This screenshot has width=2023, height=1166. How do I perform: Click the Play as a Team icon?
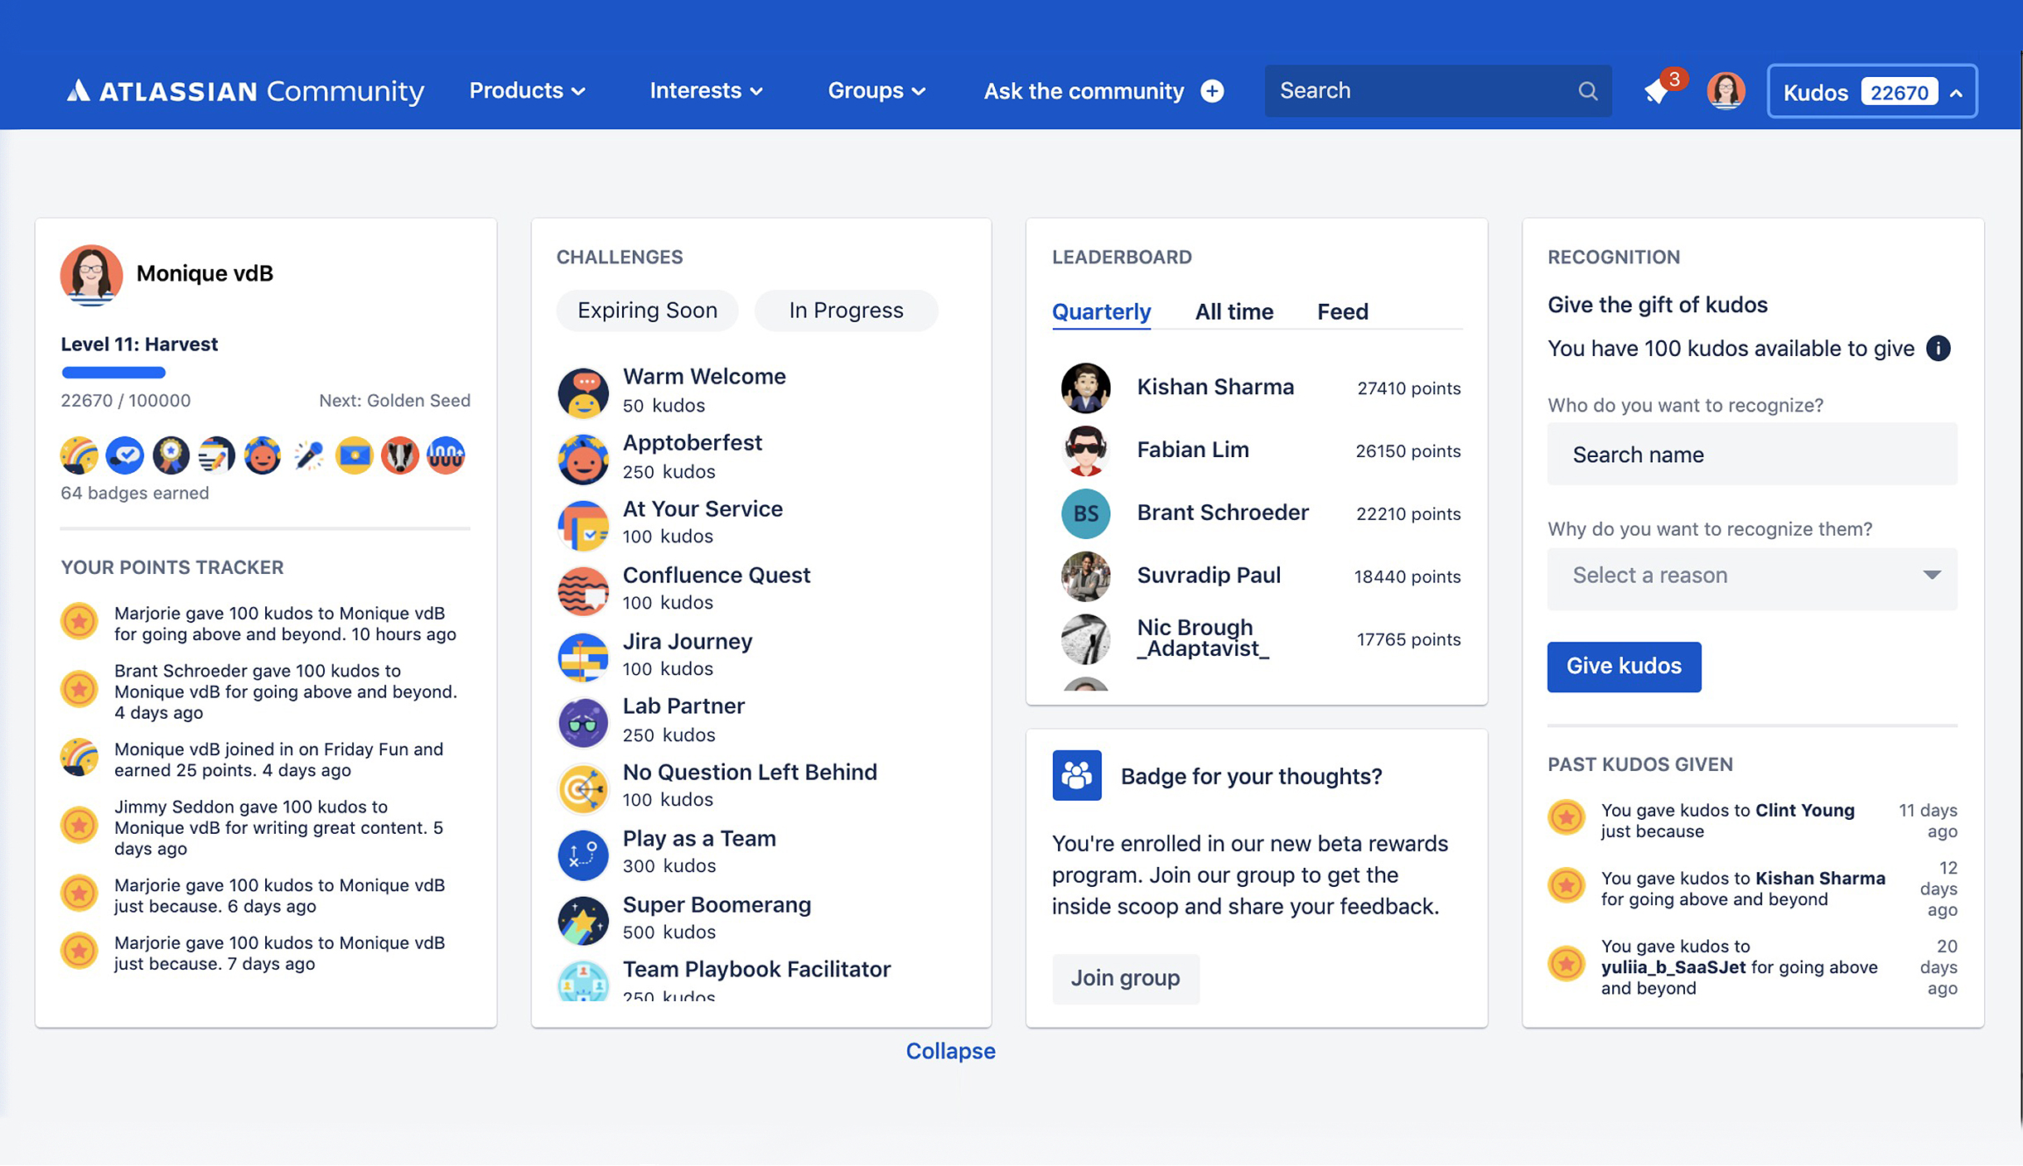[x=582, y=854]
